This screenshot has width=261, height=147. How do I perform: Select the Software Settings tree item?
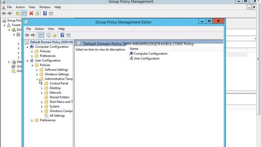[56, 70]
